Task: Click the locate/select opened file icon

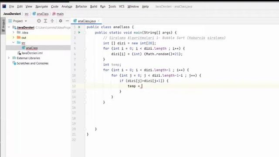Action: (x=39, y=21)
